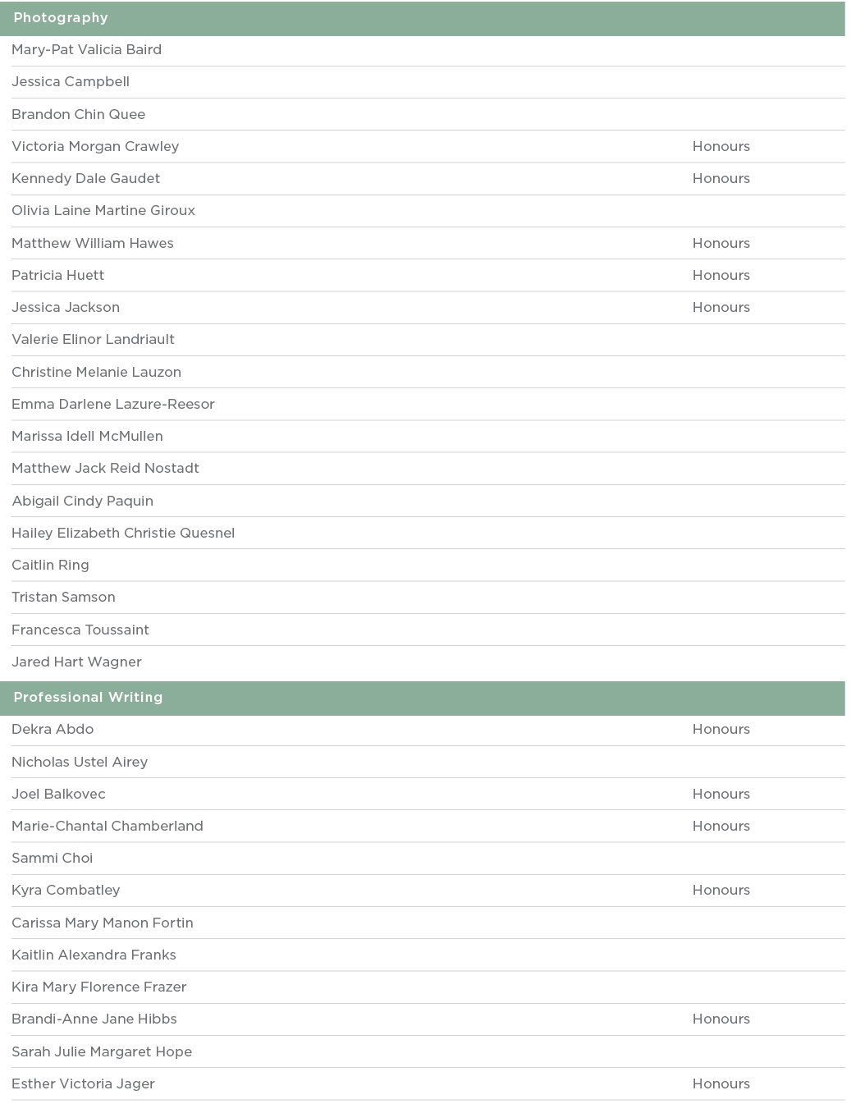The image size is (851, 1104).
Task: Select the name Mary-Pat Valicia Baird
Action: click(86, 50)
